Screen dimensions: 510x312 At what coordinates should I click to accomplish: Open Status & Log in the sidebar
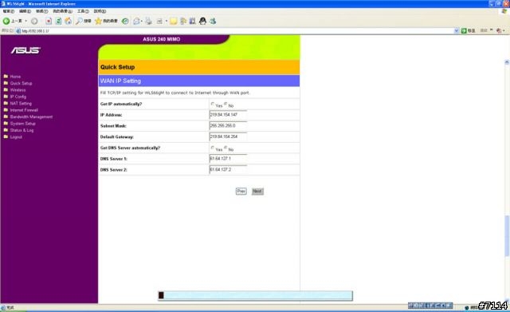(x=22, y=130)
